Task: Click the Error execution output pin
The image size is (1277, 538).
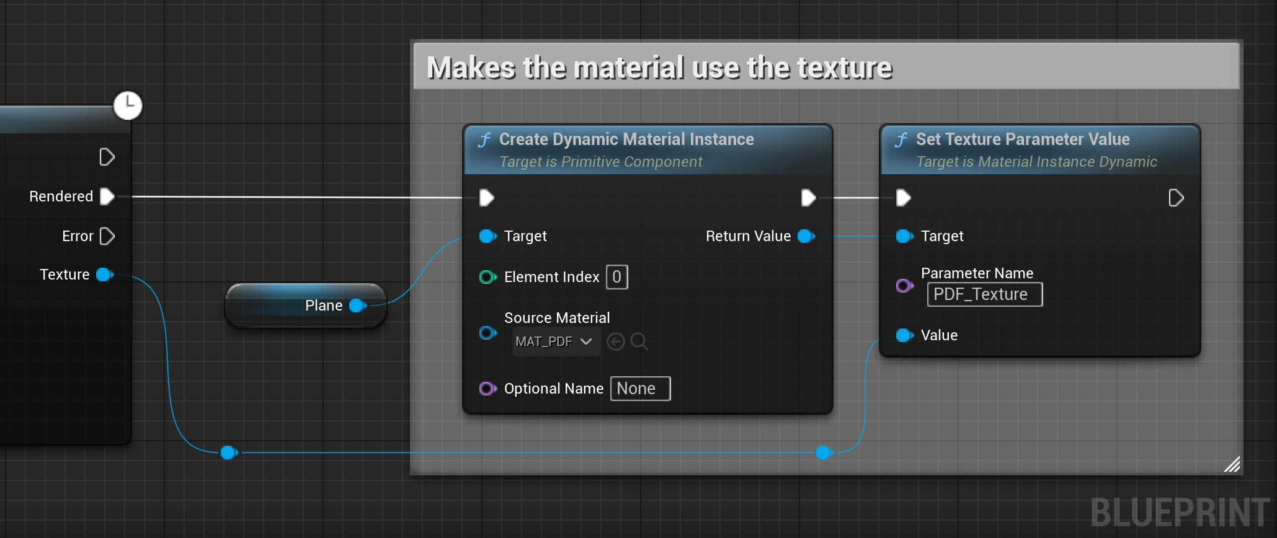Action: tap(107, 236)
